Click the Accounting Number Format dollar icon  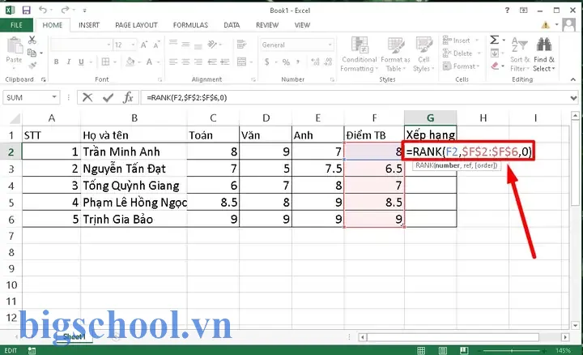[267, 62]
